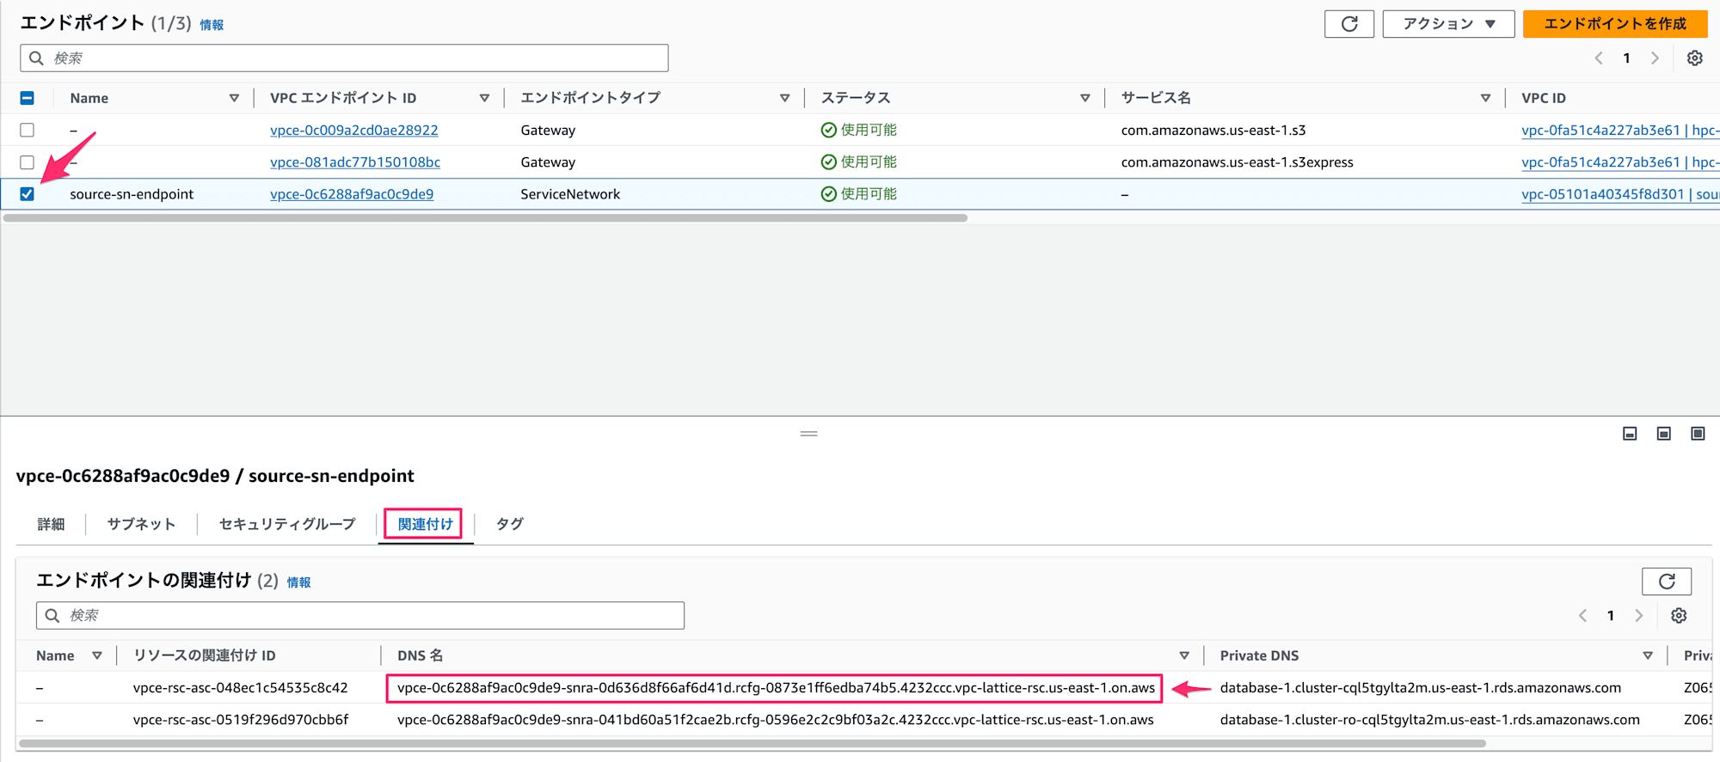Viewport: 1720px width, 762px height.
Task: Click the エンドポイントを作成 button
Action: click(1615, 24)
